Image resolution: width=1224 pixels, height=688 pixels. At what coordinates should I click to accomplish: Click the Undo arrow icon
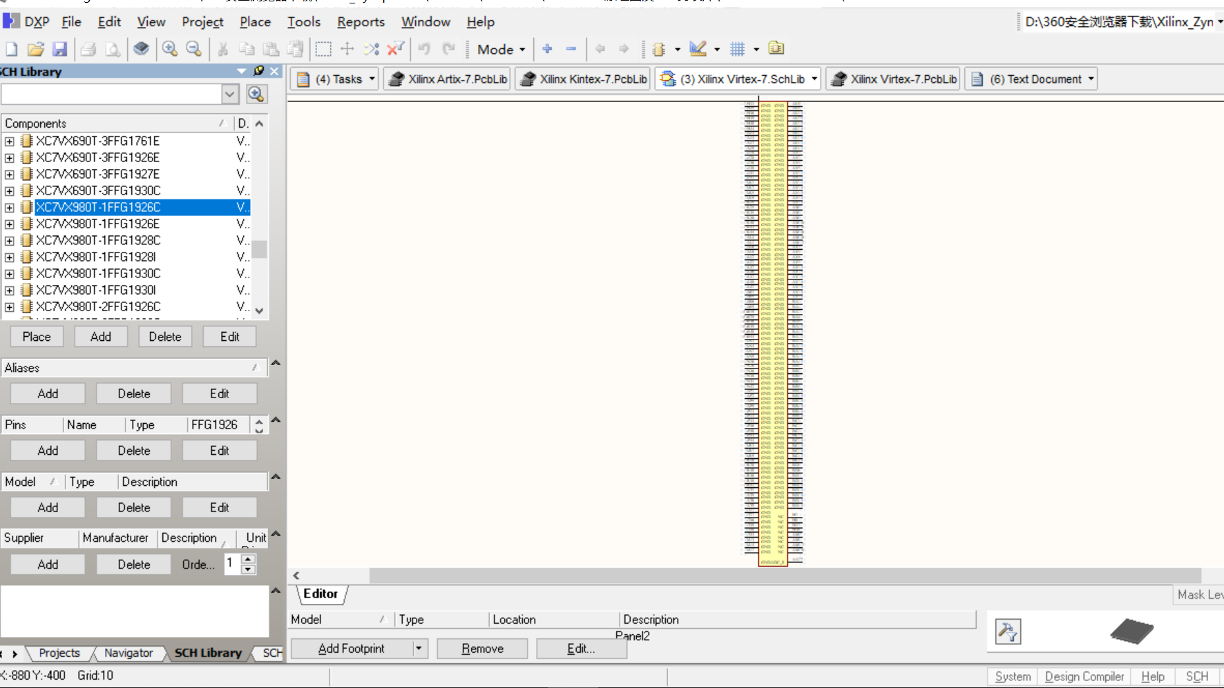coord(424,49)
